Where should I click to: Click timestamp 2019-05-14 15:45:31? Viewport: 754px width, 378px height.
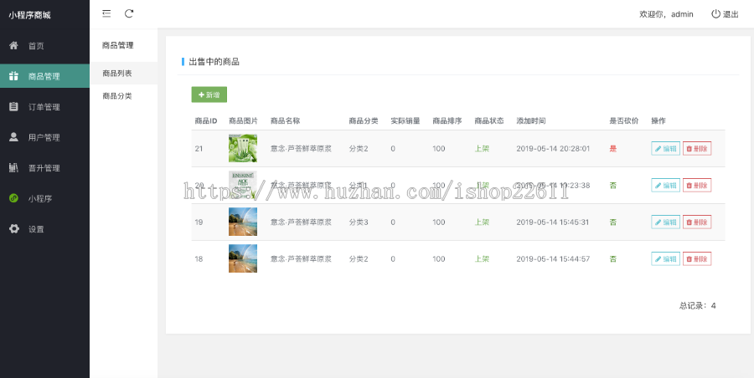(553, 222)
